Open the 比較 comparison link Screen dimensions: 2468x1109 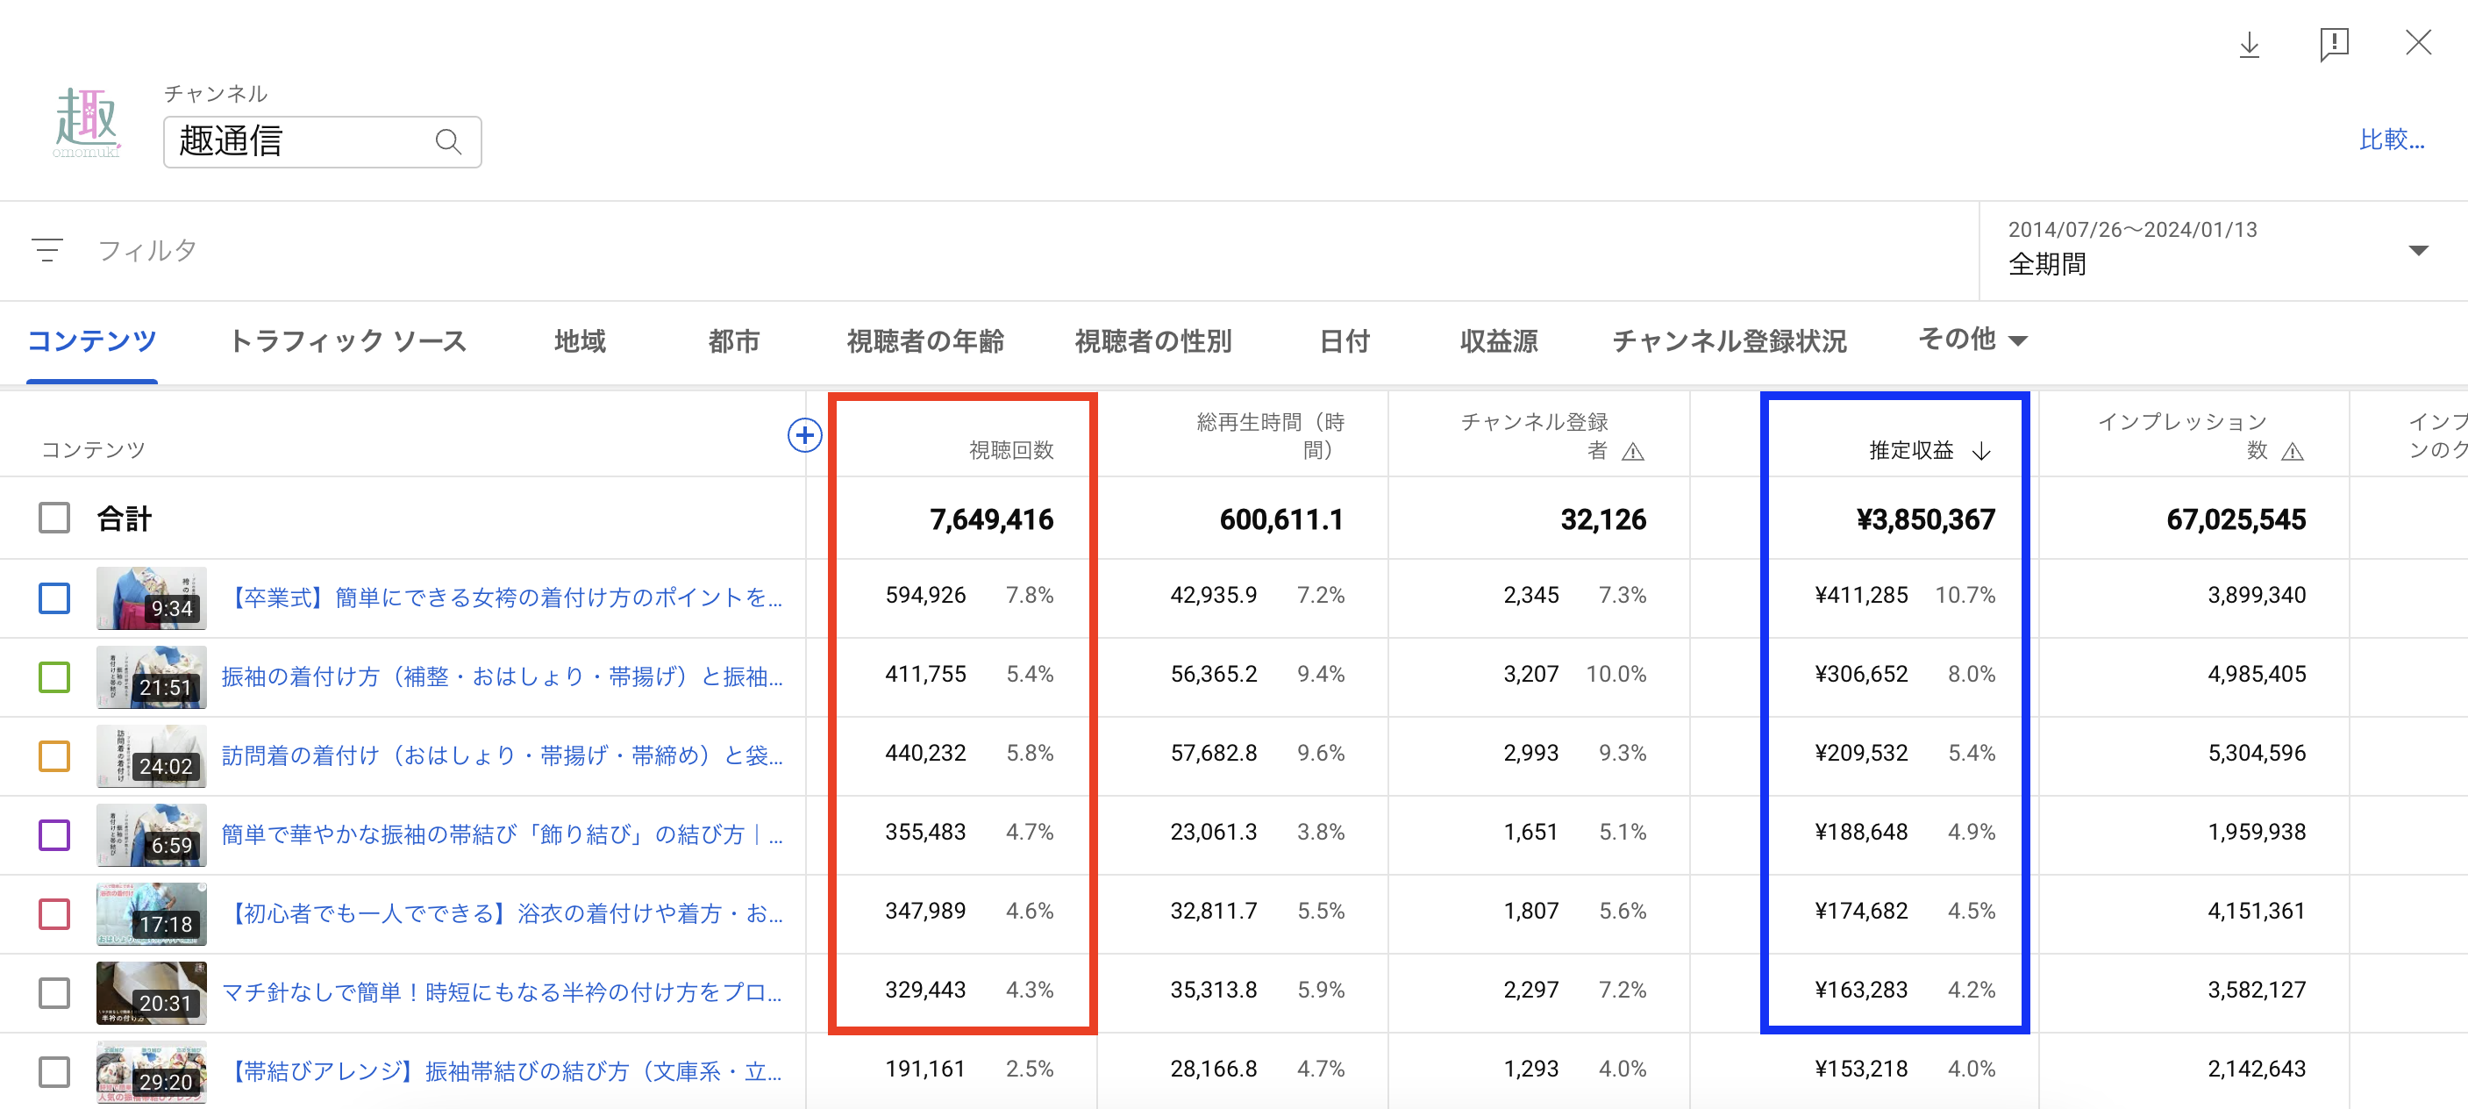[x=2392, y=139]
